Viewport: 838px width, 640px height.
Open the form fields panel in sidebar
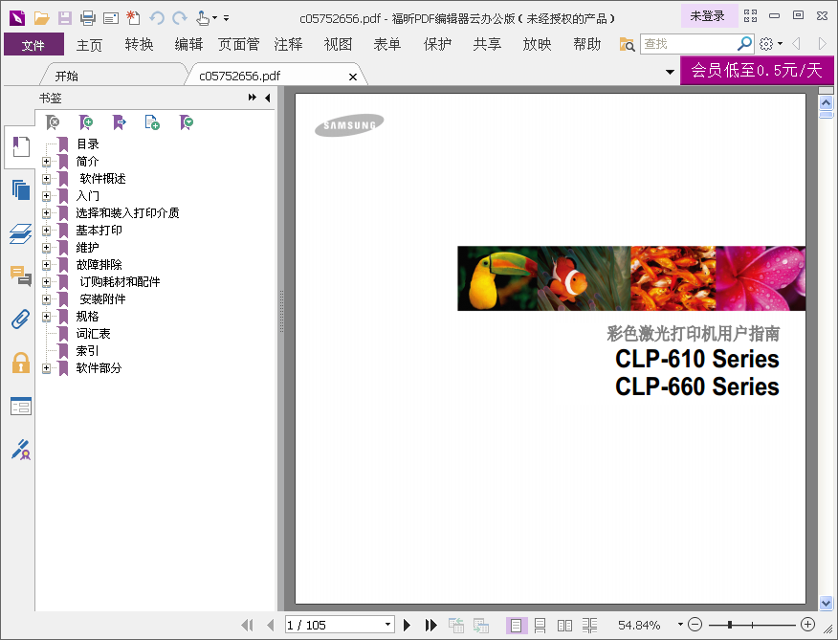point(21,407)
